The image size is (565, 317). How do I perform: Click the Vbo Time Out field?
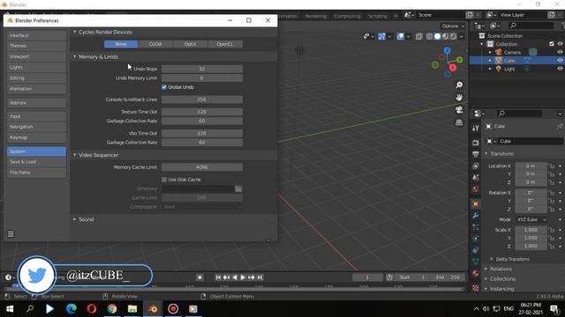coord(202,133)
